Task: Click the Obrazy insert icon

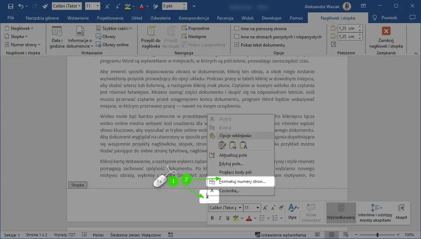Action: click(x=106, y=37)
